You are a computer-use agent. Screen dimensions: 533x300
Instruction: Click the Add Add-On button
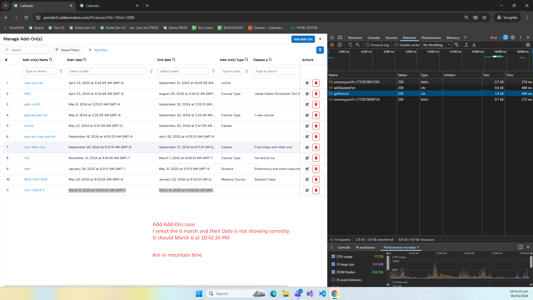point(303,39)
